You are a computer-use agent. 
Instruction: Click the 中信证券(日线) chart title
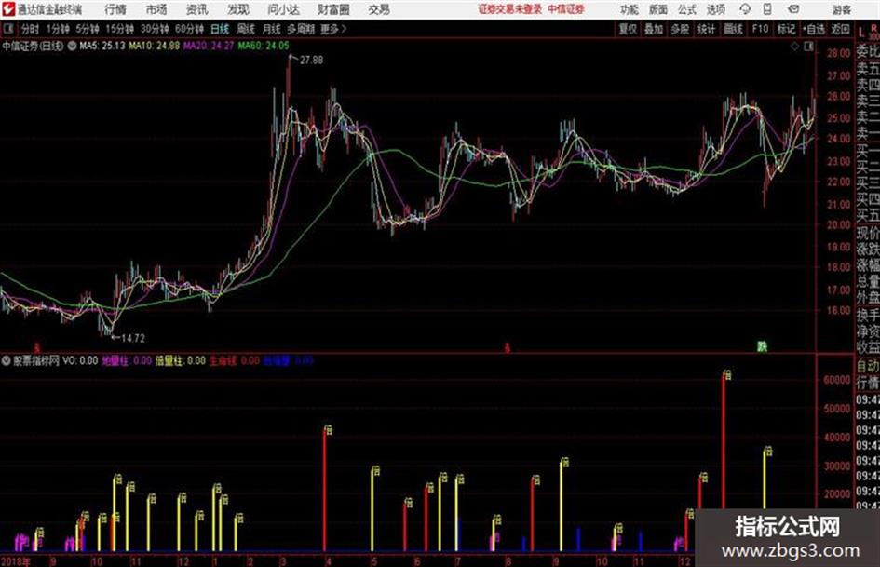click(33, 46)
